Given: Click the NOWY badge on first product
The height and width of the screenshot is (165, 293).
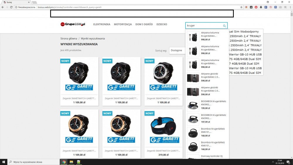Looking at the screenshot, I should 65,61.
